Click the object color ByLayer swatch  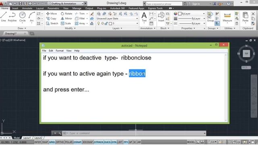(x=180, y=14)
